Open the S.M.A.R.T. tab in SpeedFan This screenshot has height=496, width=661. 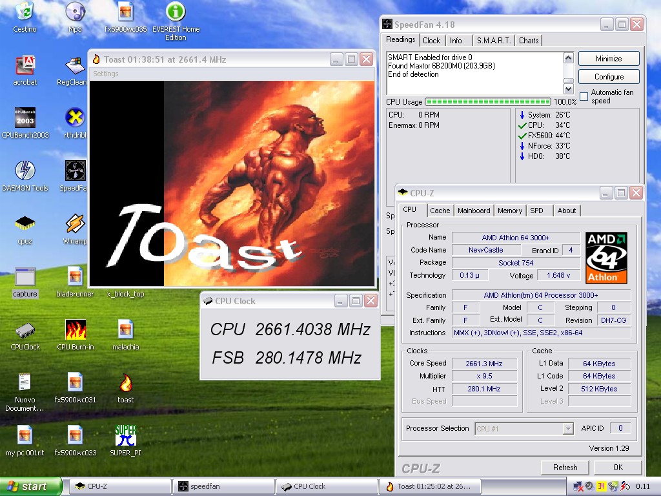point(493,41)
